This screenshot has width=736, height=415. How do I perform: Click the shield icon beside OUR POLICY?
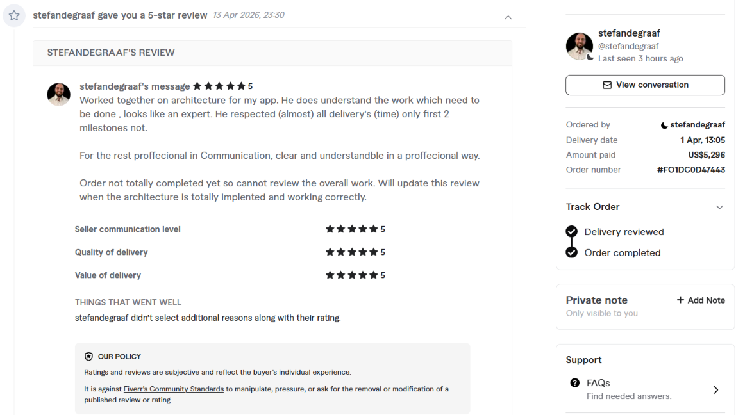(88, 356)
